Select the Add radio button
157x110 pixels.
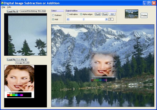(x=53, y=19)
